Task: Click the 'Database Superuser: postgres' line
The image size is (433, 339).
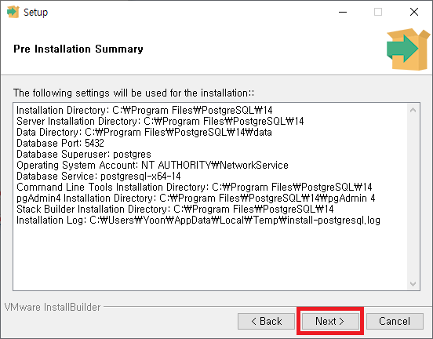Action: [x=84, y=154]
